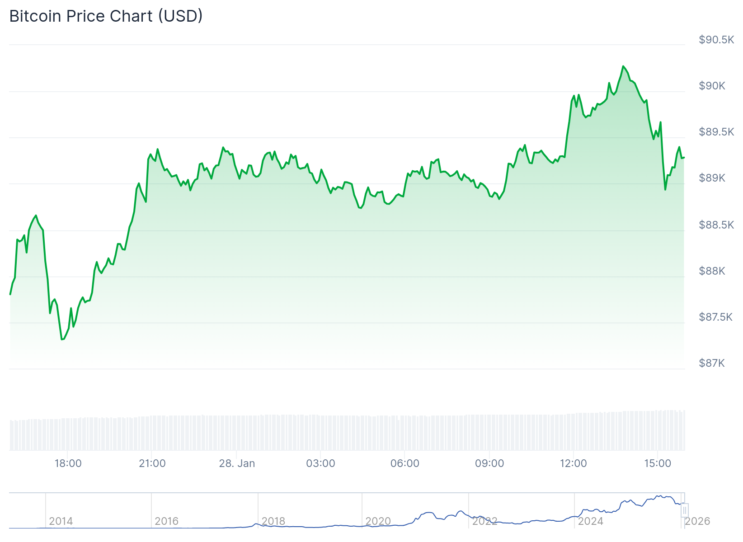Click the $89K price axis label
The width and height of the screenshot is (743, 542).
(712, 178)
